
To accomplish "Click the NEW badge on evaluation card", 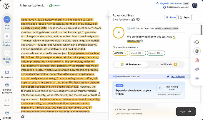I will click(x=119, y=86).
